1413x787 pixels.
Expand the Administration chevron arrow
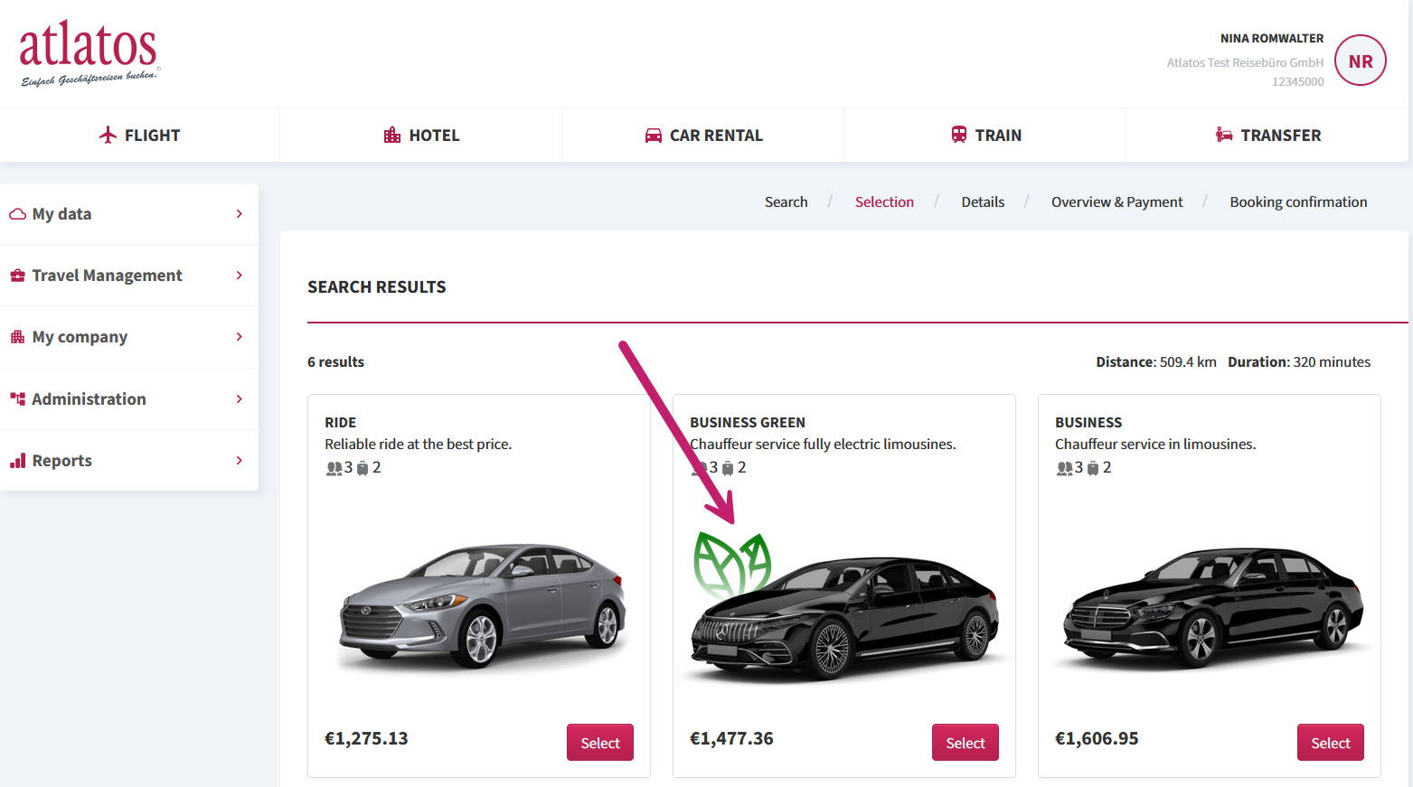coord(239,398)
